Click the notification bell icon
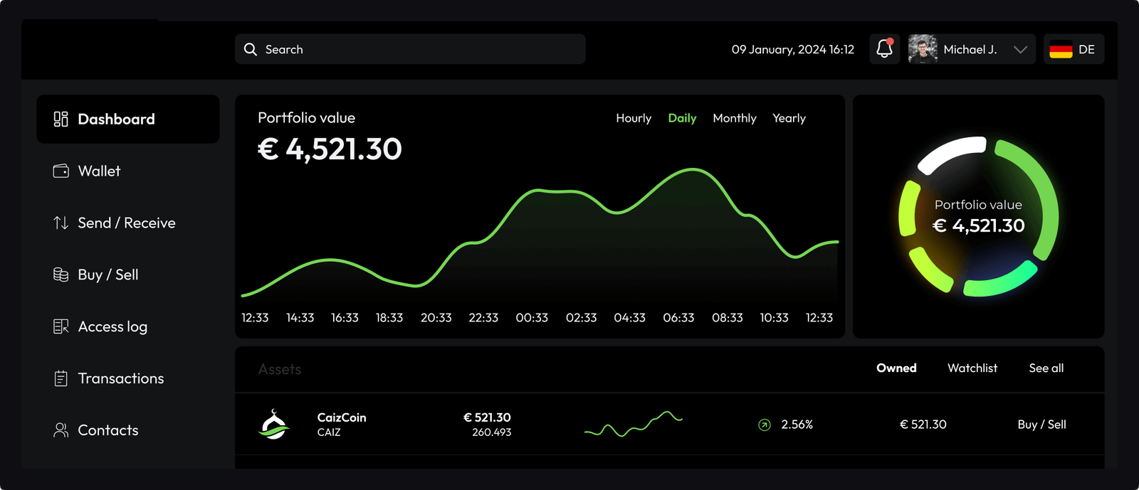The image size is (1139, 490). (884, 49)
